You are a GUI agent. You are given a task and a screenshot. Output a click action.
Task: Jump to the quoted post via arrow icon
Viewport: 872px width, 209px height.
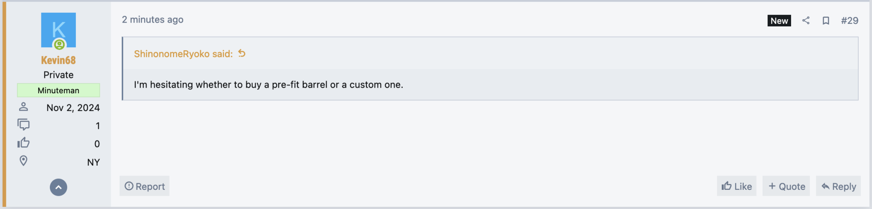point(242,53)
